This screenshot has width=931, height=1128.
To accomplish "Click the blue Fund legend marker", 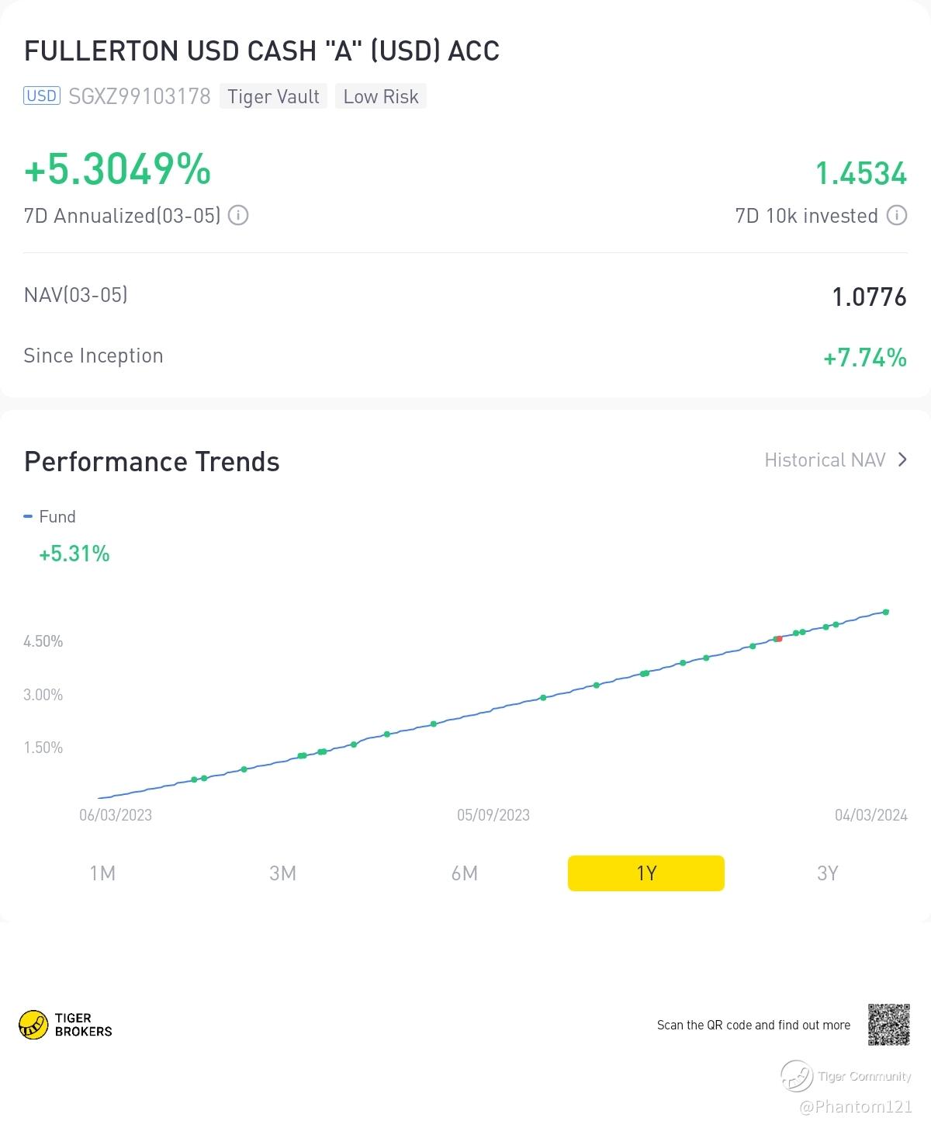I will click(28, 517).
